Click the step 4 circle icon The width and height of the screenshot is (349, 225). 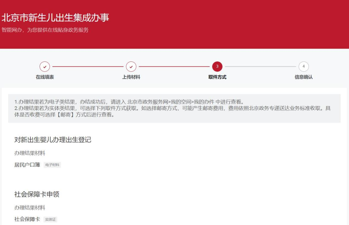pyautogui.click(x=303, y=66)
